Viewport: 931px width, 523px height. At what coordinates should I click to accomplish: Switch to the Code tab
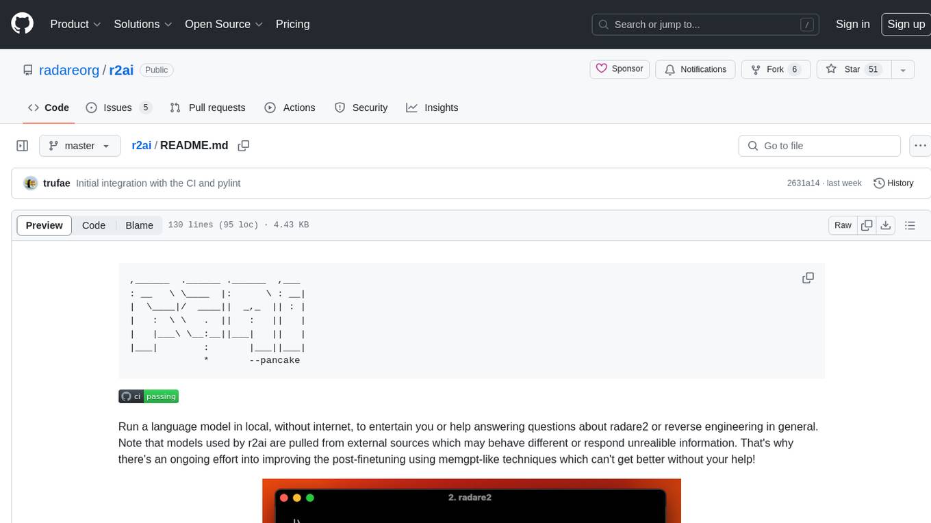click(49, 107)
